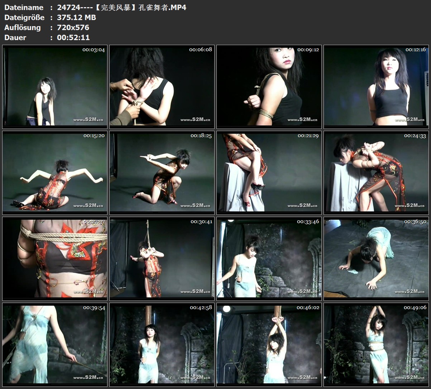
Task: Click the thumbnail timestamped 00:39:54
Action: (55, 345)
